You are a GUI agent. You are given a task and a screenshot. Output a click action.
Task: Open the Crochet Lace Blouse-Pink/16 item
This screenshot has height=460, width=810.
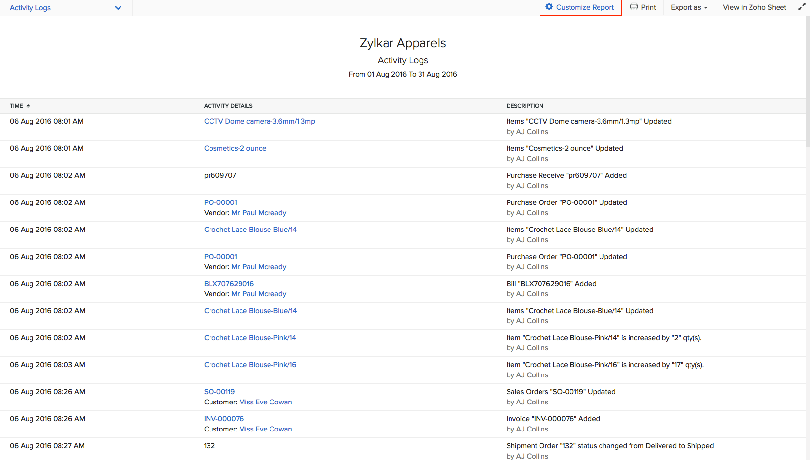[250, 365]
